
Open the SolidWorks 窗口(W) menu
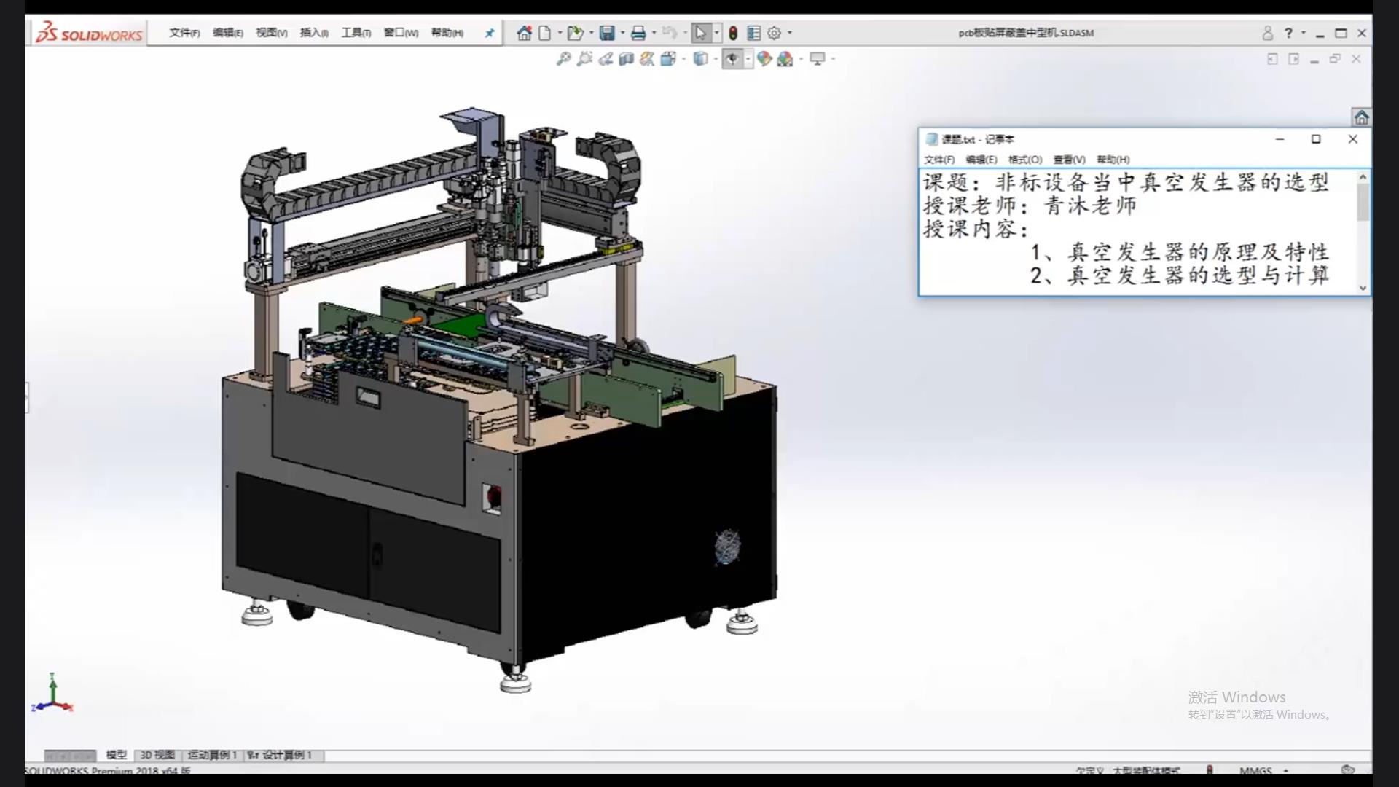coord(401,33)
